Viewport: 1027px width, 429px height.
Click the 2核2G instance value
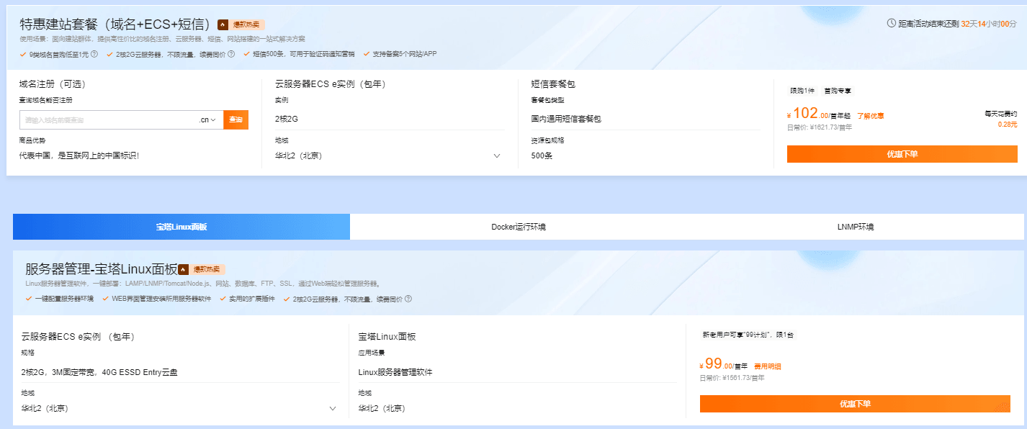287,119
